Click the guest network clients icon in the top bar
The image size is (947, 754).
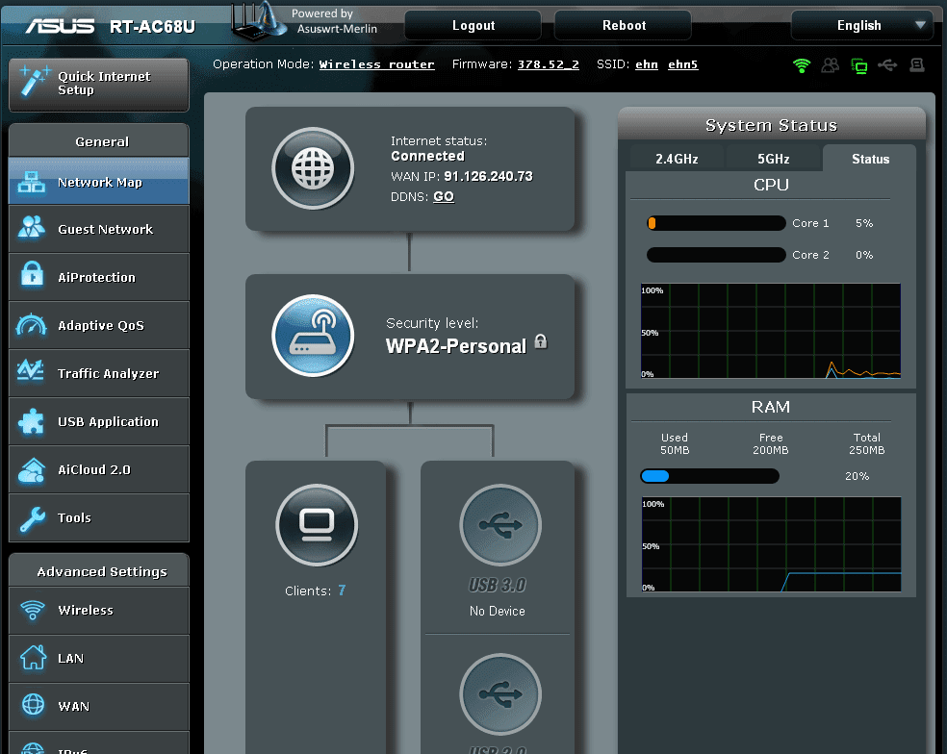click(830, 65)
